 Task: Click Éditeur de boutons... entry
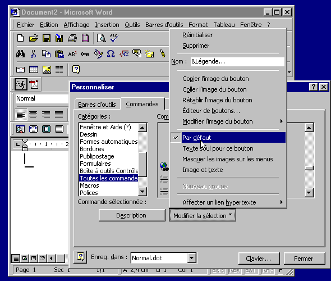(228, 111)
